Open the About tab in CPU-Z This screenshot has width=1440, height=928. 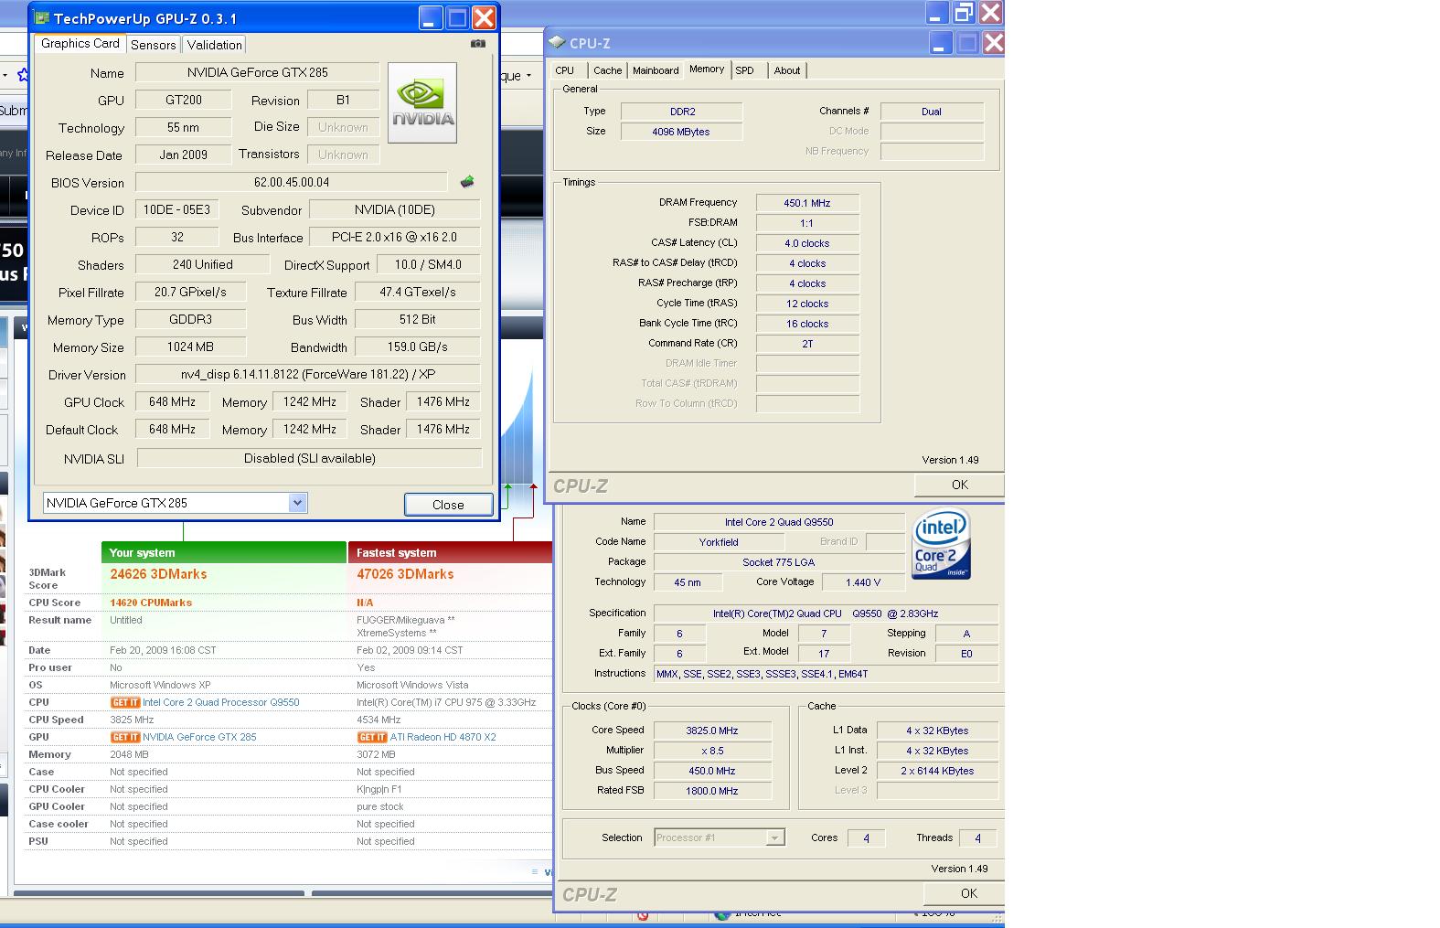click(x=787, y=70)
